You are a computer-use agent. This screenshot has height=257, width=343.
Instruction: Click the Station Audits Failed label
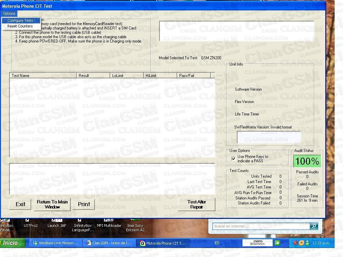pyautogui.click(x=254, y=203)
